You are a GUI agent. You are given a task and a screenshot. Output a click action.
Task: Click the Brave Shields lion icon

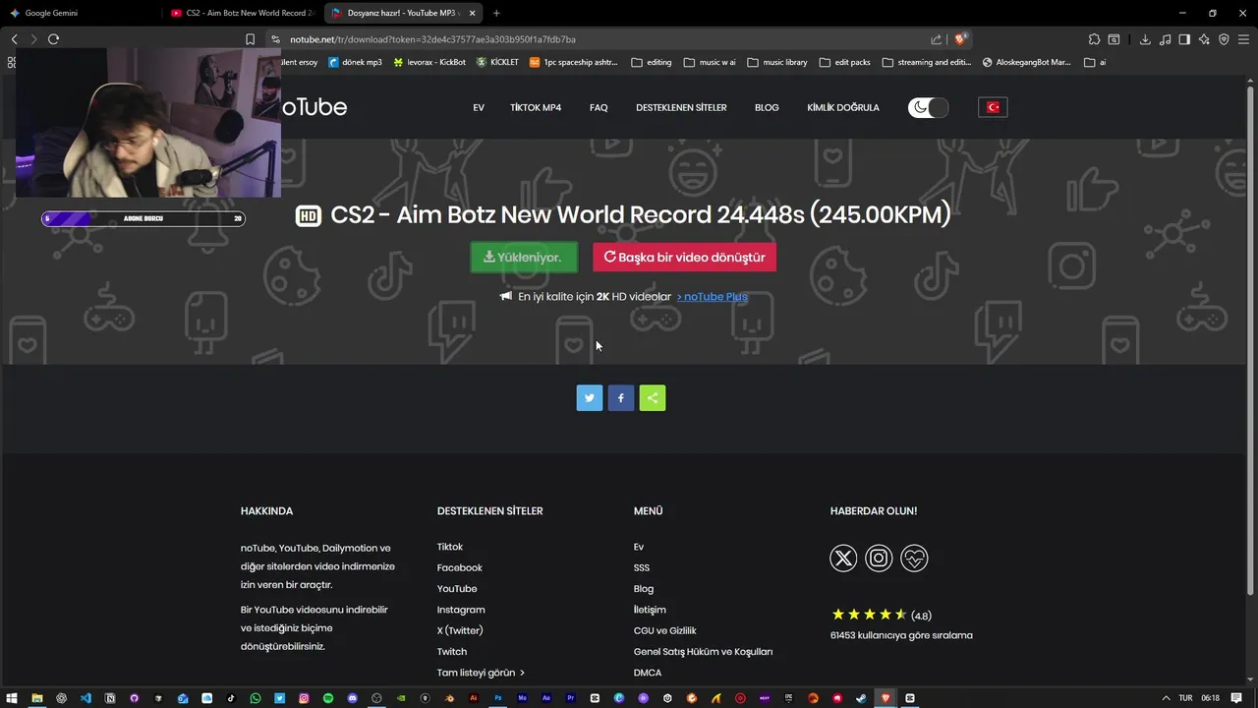(x=960, y=39)
